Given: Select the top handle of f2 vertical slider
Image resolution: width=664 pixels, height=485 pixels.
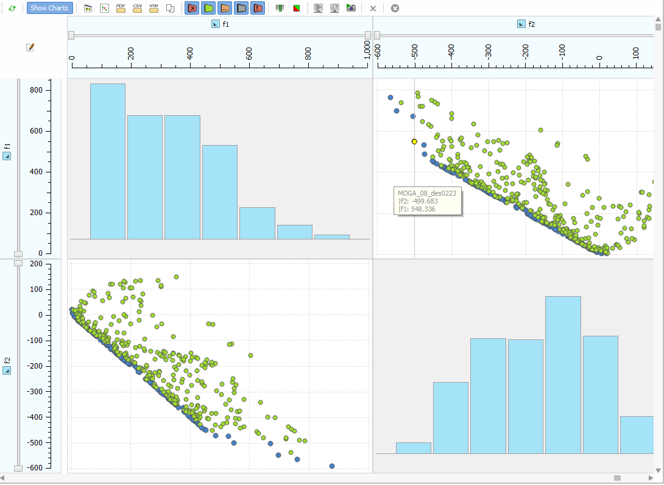Looking at the screenshot, I should (x=18, y=263).
